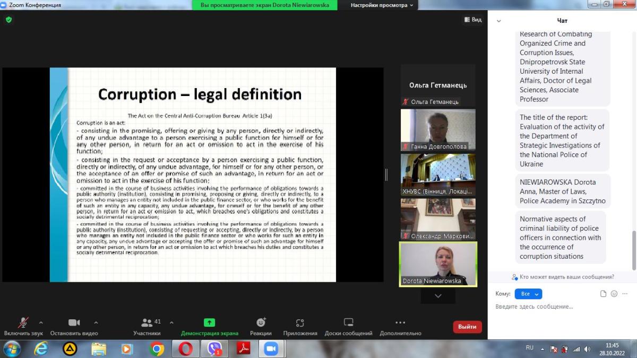Expand audio options arrow beside microphone
The width and height of the screenshot is (637, 358).
pos(41,322)
